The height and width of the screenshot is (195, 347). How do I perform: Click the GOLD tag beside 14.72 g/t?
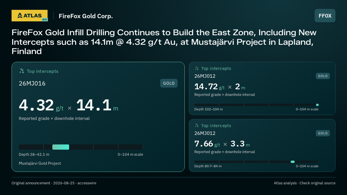point(323,76)
